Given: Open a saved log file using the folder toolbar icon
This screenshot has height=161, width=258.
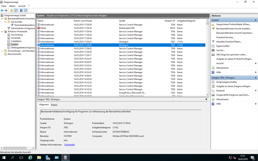Looking at the screenshot, I should click(11, 11).
